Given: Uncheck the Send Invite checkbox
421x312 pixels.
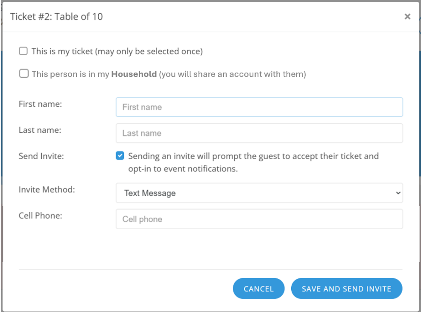Looking at the screenshot, I should (x=120, y=156).
